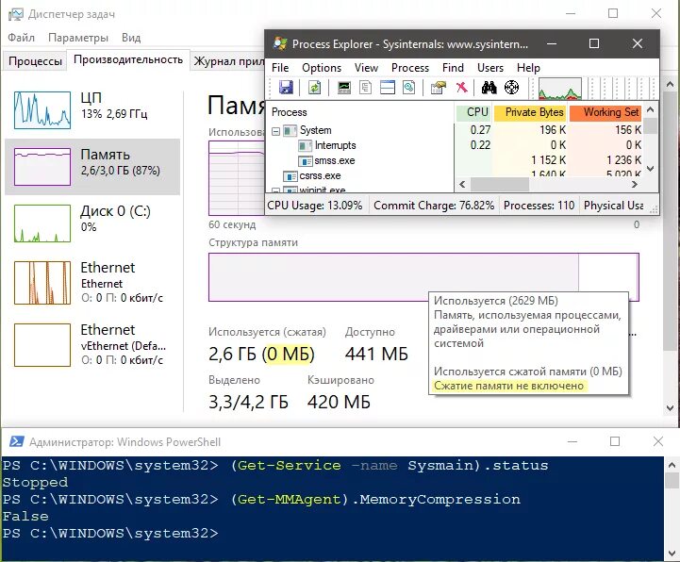Click the smss.exe process icon
This screenshot has height=562, width=680.
[x=306, y=161]
